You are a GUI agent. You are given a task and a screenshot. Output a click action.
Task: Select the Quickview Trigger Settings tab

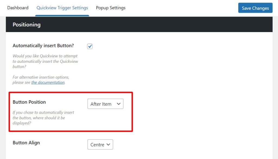[62, 8]
